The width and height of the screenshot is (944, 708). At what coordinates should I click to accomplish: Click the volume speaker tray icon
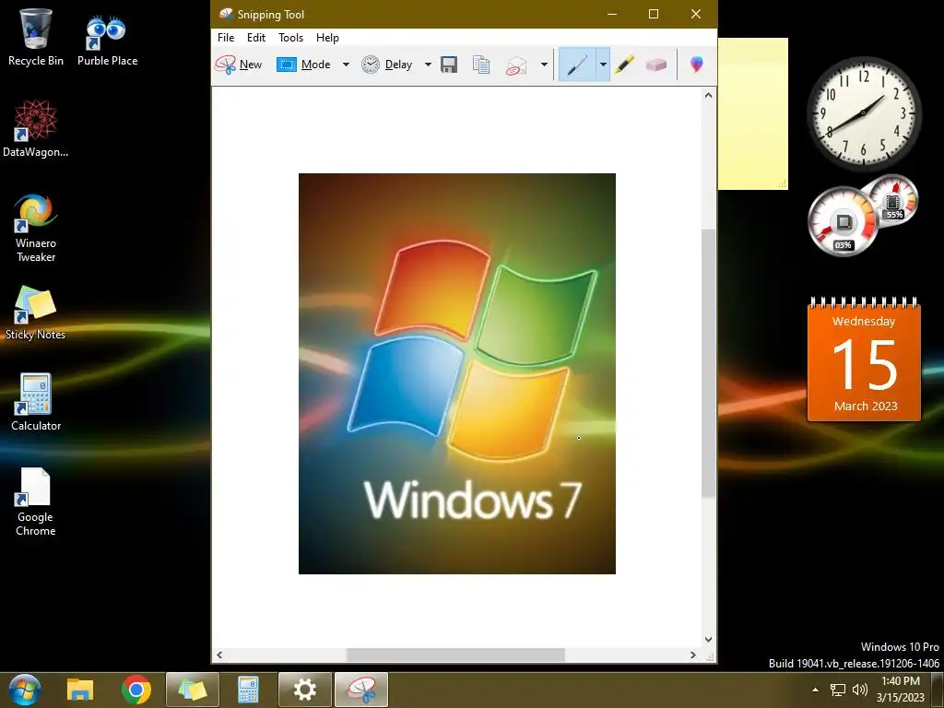click(x=860, y=690)
